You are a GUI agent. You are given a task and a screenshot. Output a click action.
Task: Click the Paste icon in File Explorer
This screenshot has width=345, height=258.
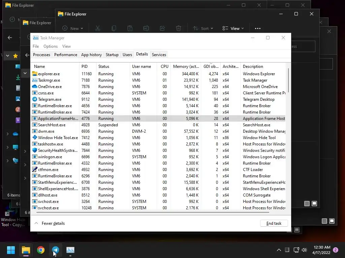coord(130,28)
